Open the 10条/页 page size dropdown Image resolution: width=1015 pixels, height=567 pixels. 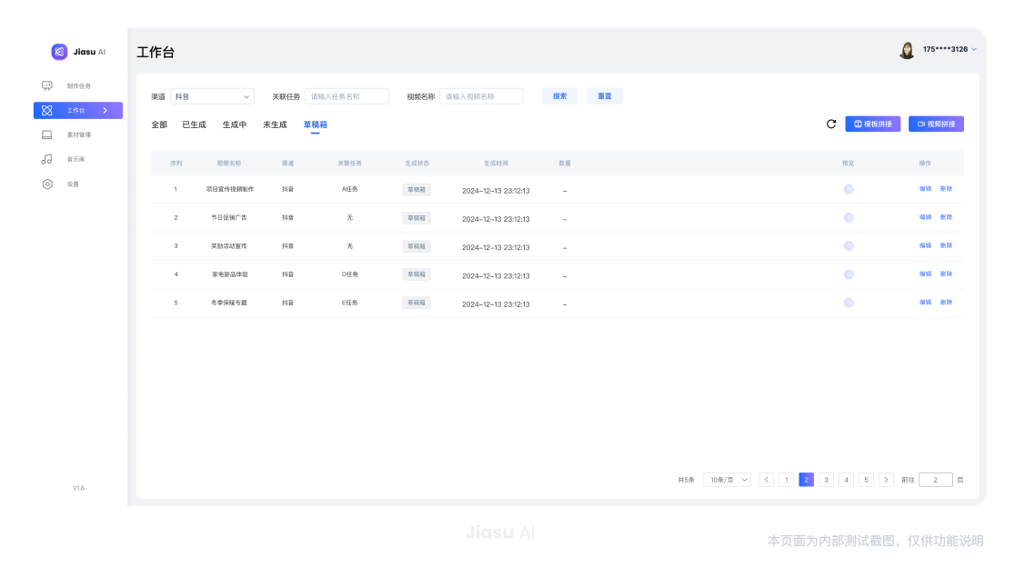point(727,480)
